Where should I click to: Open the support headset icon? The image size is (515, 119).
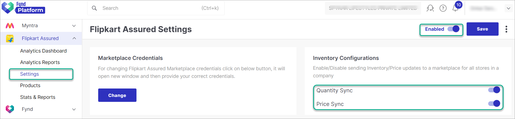[430, 8]
